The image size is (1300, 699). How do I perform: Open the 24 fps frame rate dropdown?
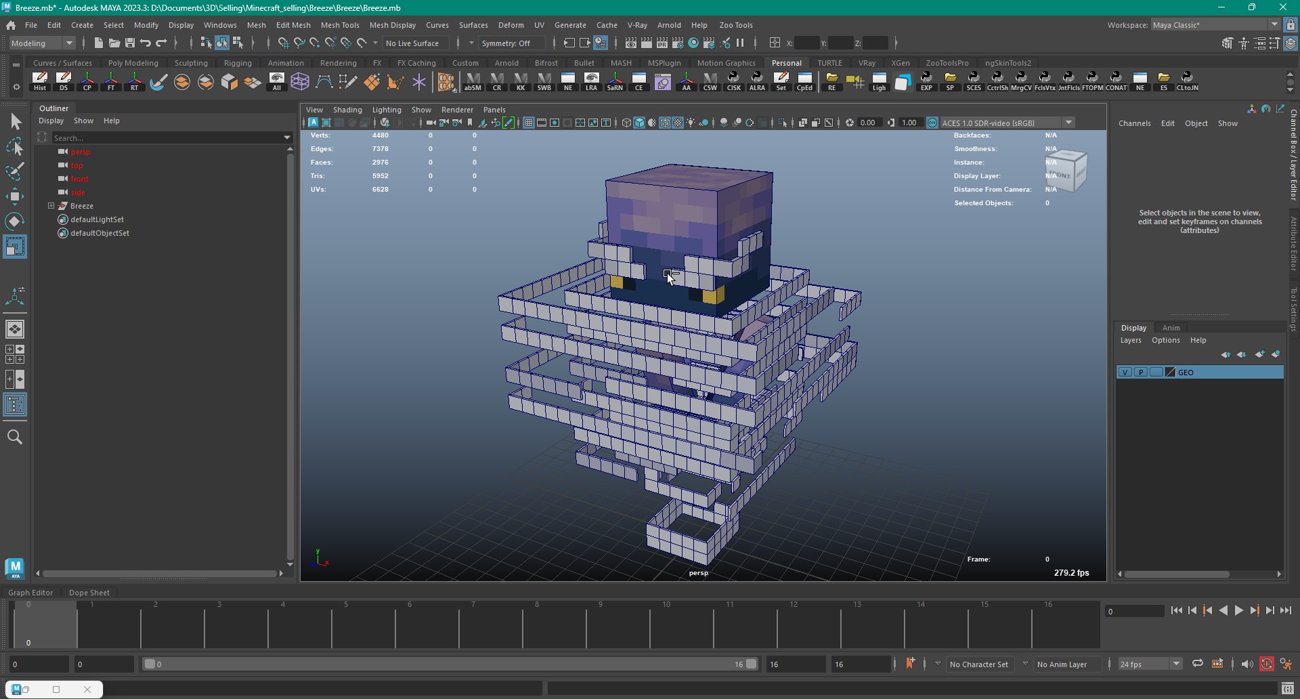[1150, 664]
